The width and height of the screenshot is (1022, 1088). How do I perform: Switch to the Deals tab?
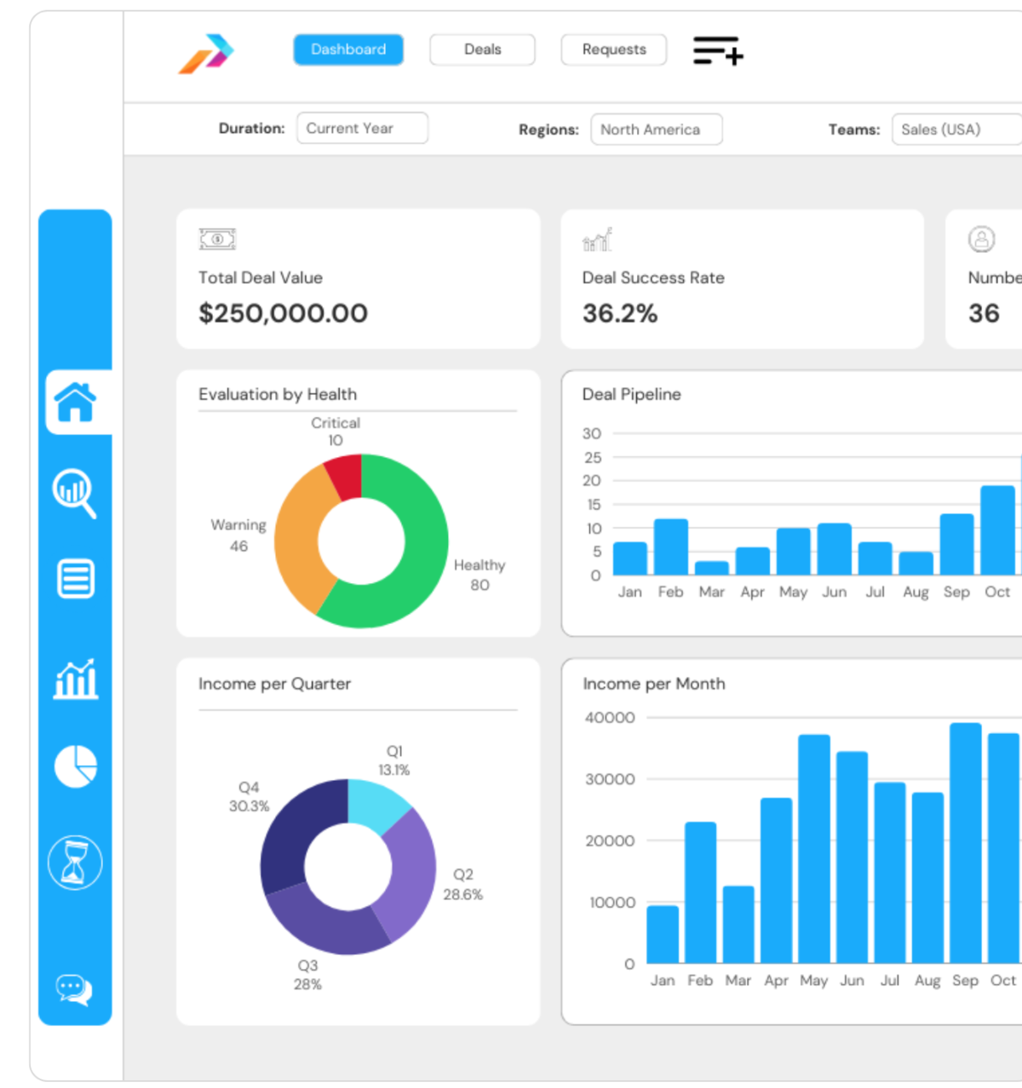coord(482,49)
